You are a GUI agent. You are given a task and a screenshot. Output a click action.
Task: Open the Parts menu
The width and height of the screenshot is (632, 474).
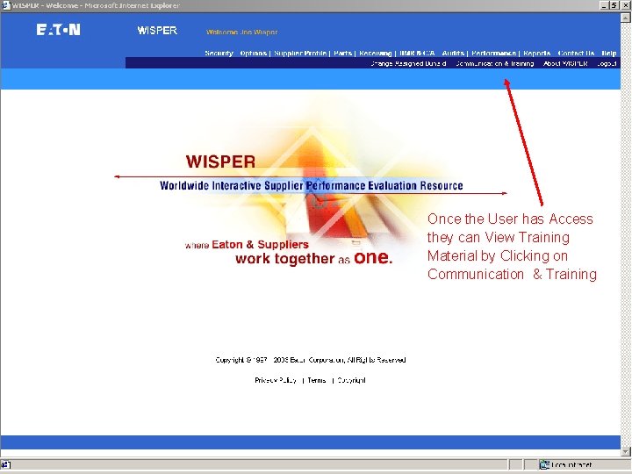tap(342, 54)
